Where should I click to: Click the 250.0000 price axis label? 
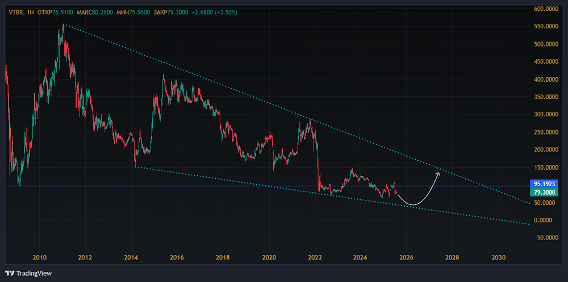[545, 132]
